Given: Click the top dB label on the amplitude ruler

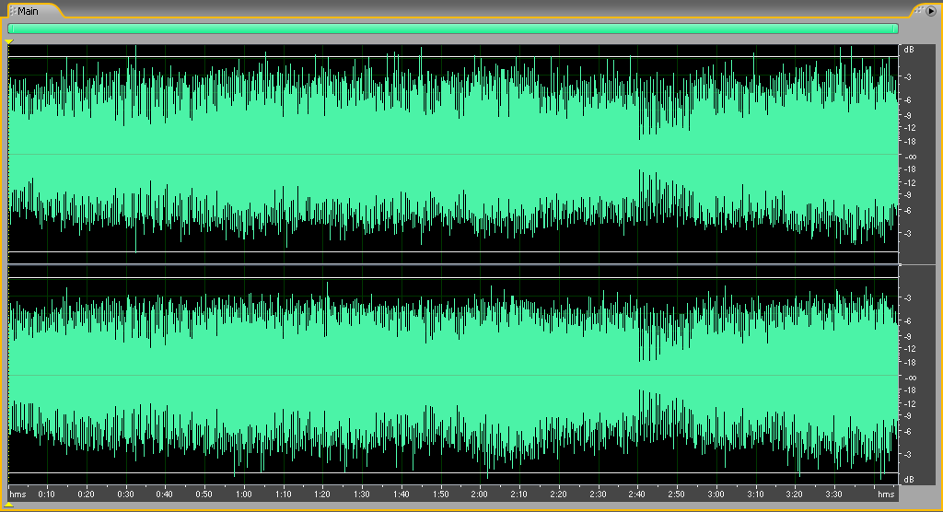Looking at the screenshot, I should (908, 49).
